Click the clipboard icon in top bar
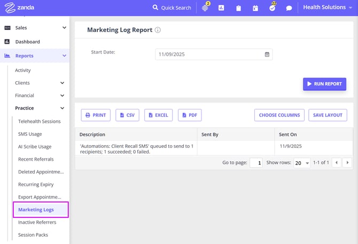Viewport: 358px width, 244px height. [x=238, y=8]
